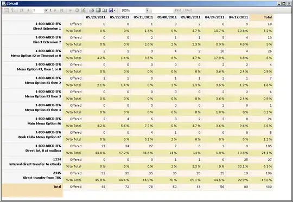Minimize the CDN.rdl window
293x202 pixels.
(x=279, y=4)
